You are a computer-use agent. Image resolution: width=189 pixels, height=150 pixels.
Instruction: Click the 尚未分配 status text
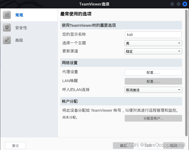70,117
